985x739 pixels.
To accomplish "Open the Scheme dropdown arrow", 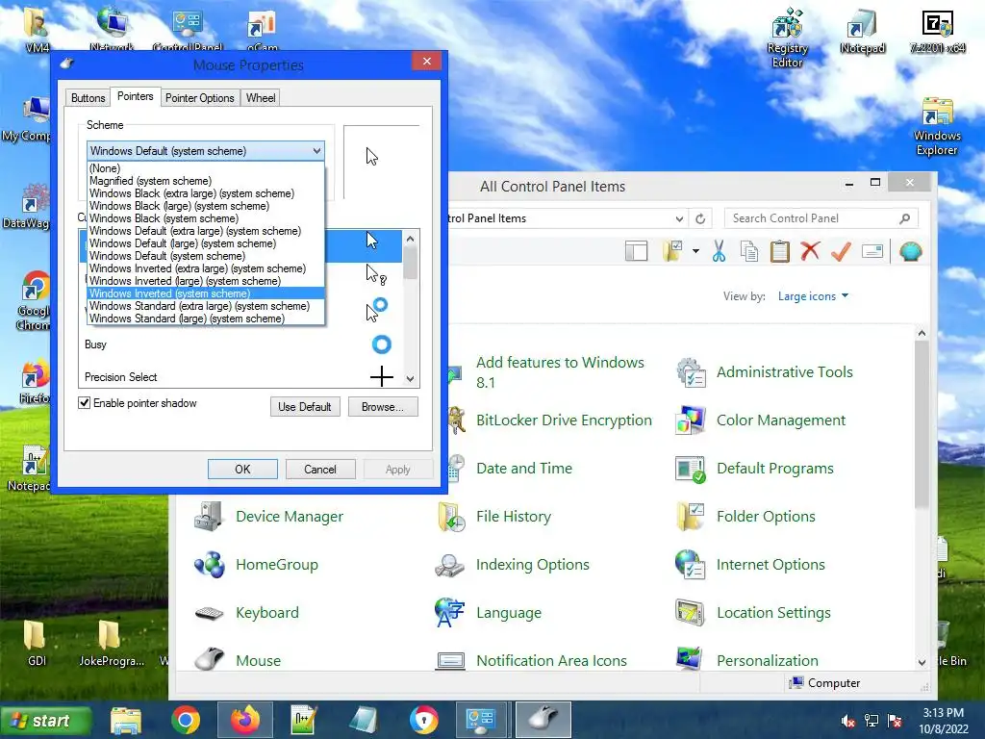I will click(316, 151).
